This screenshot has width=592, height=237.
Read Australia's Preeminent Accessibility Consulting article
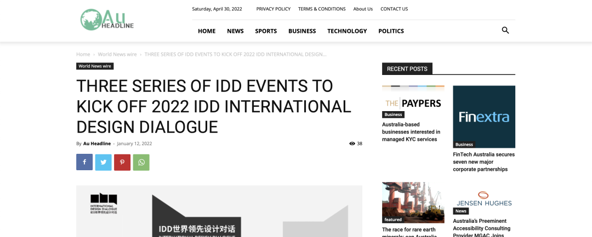point(482,228)
